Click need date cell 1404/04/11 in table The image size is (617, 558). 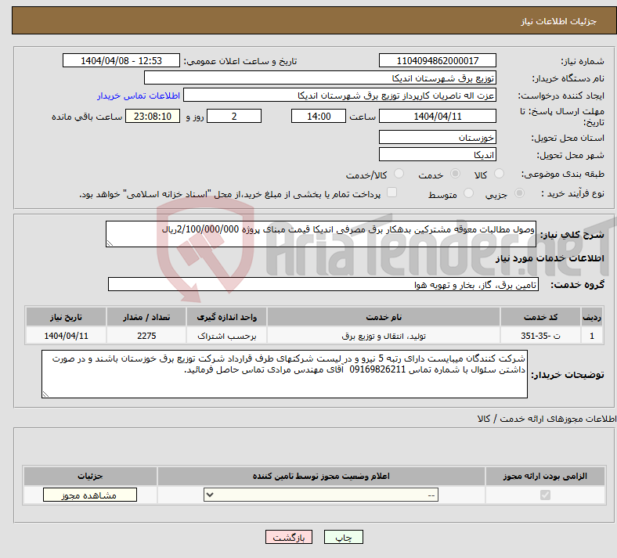(x=66, y=336)
